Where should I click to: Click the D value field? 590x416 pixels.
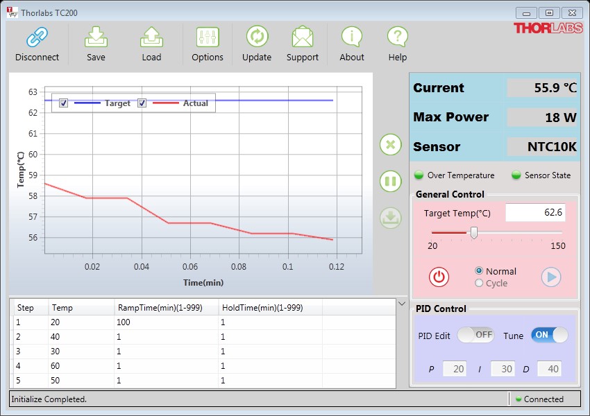pos(549,369)
